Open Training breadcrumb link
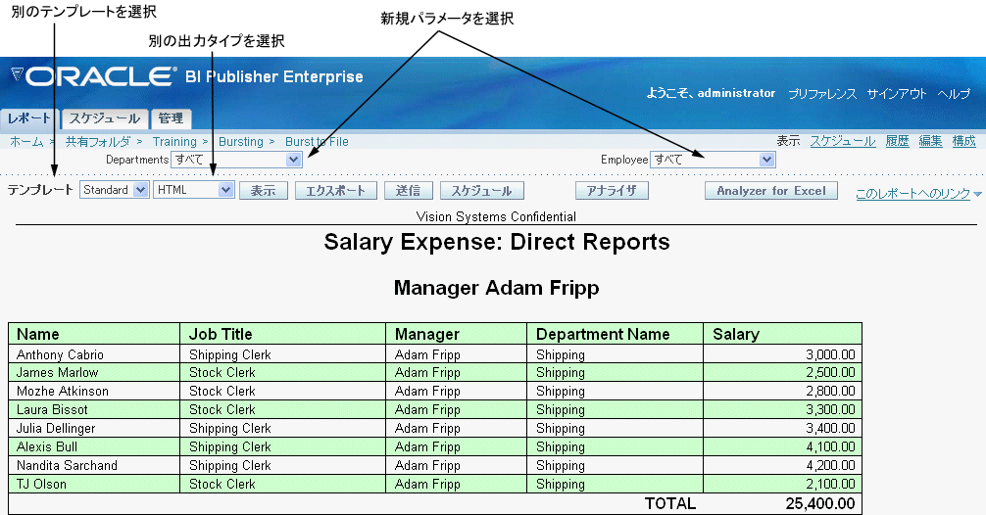The image size is (986, 515). click(174, 142)
